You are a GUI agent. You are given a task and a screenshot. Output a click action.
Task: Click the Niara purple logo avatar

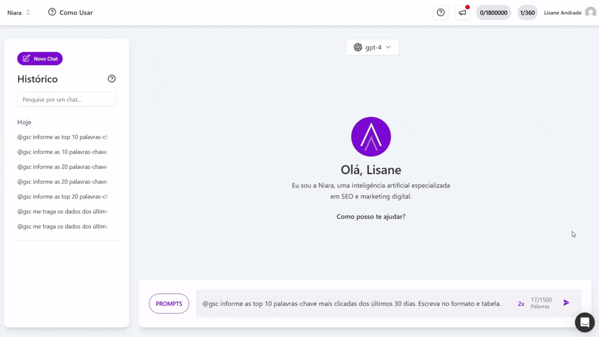[x=371, y=136]
